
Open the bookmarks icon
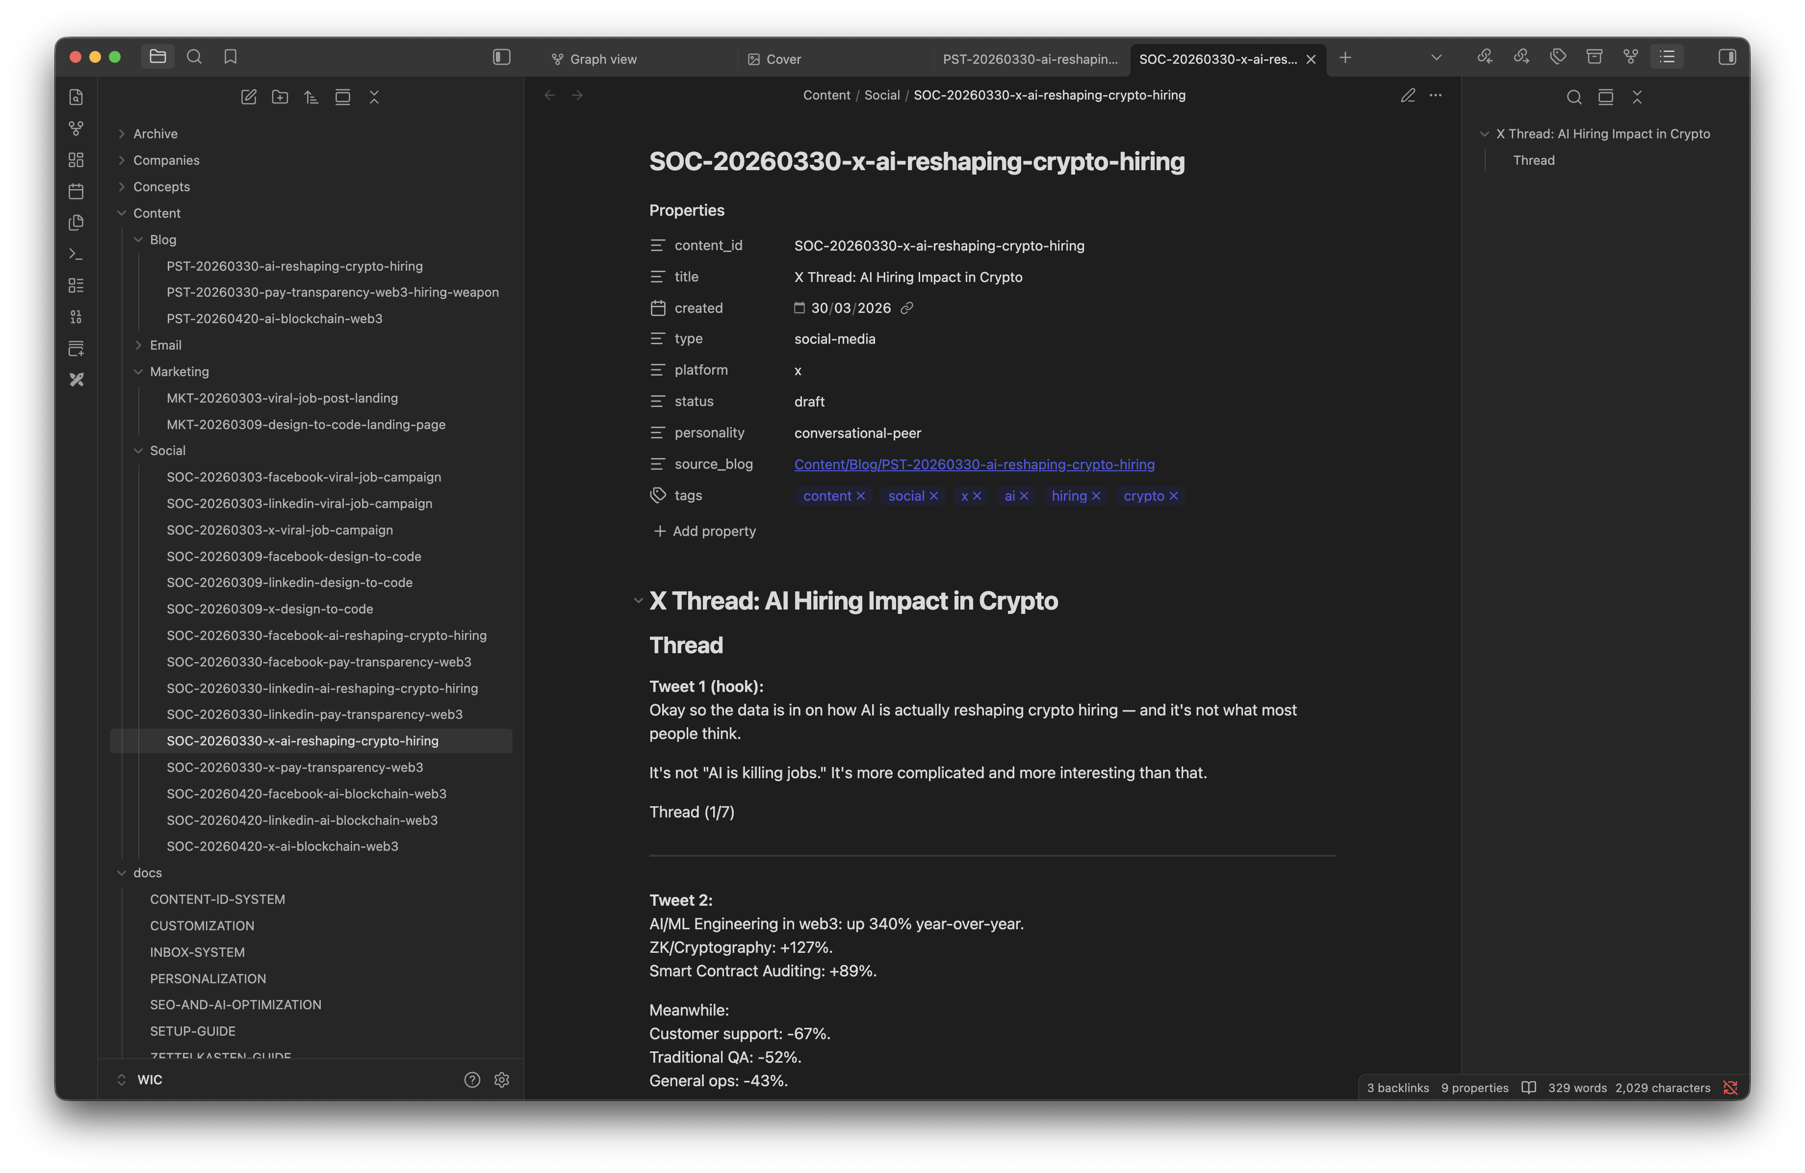(231, 57)
